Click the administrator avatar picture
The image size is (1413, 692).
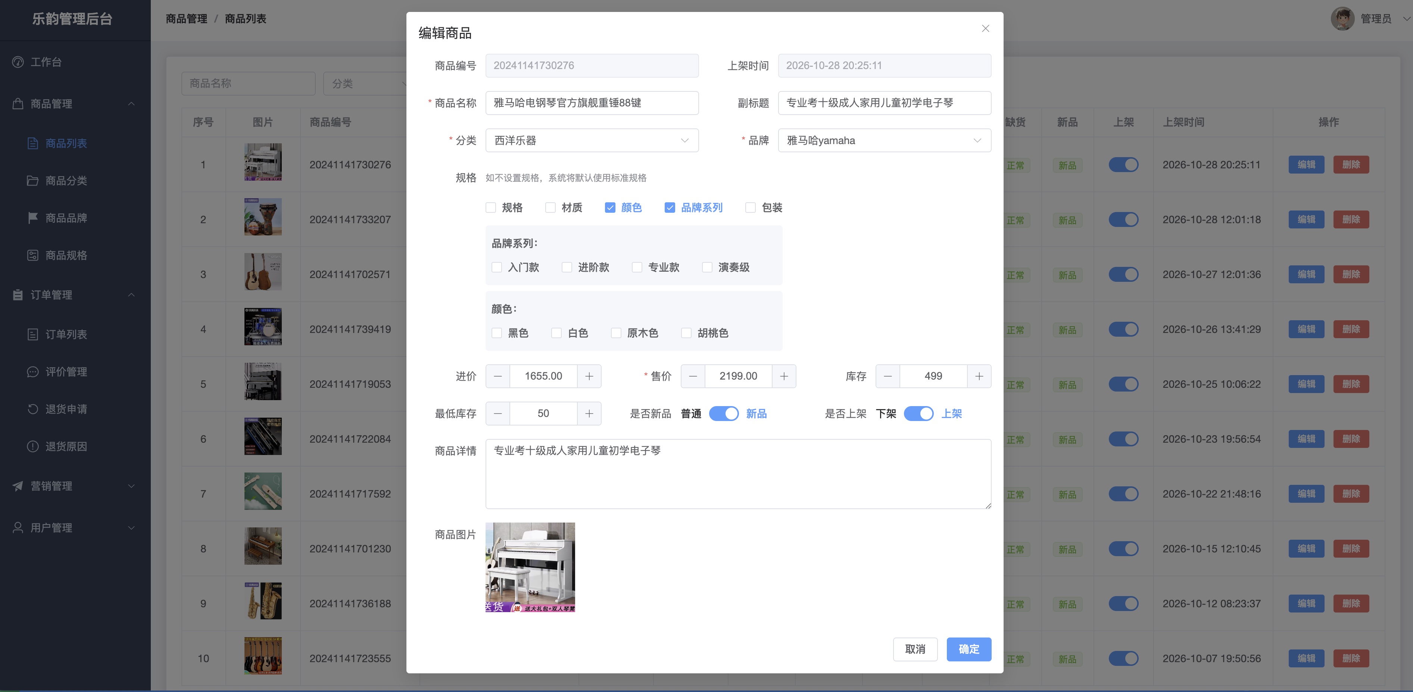point(1342,19)
